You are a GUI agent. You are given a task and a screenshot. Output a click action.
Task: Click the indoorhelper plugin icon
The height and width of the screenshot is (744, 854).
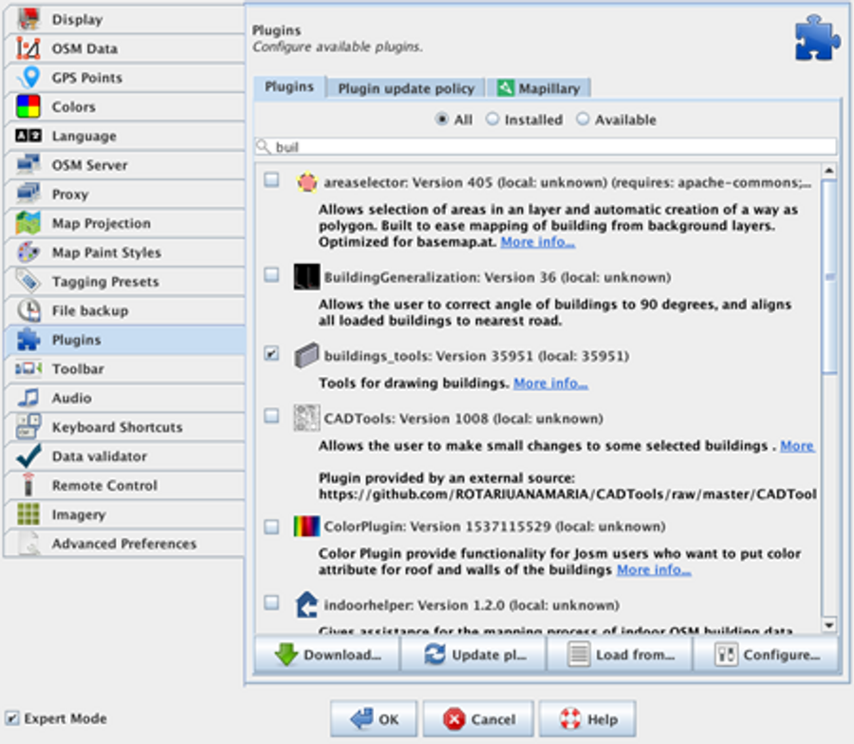pos(306,604)
